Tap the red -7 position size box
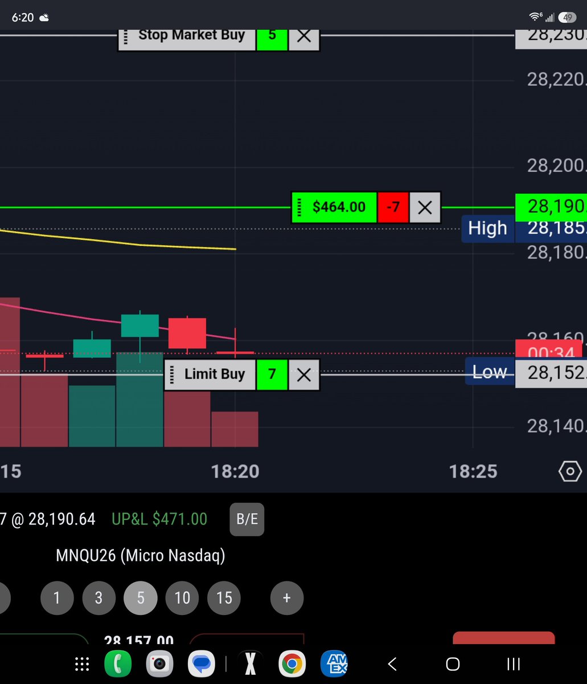This screenshot has height=684, width=587. 393,207
